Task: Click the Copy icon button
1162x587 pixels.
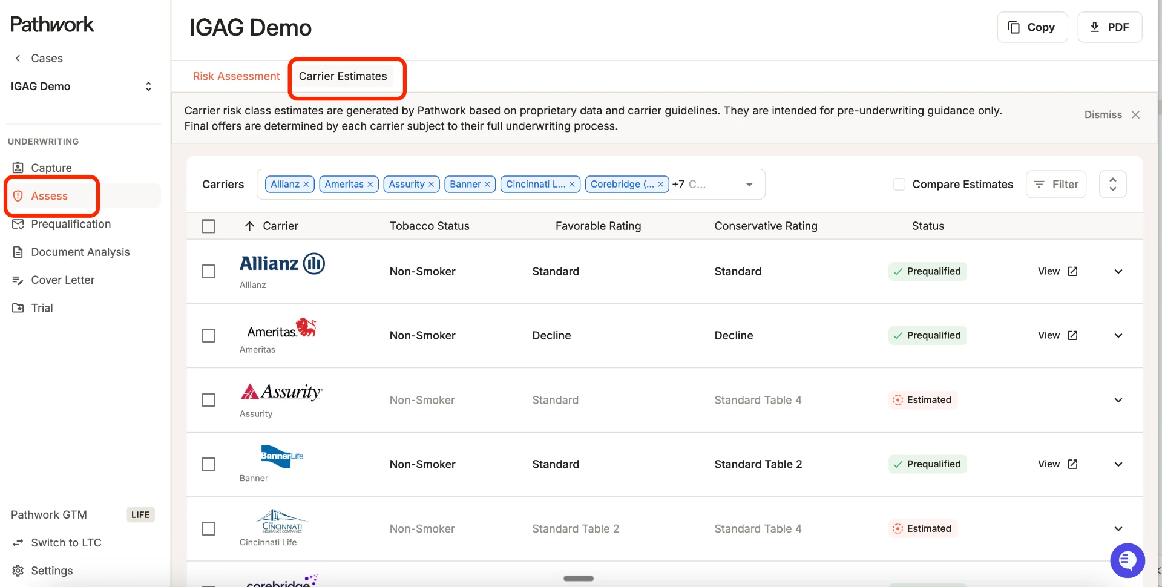Action: 1032,27
